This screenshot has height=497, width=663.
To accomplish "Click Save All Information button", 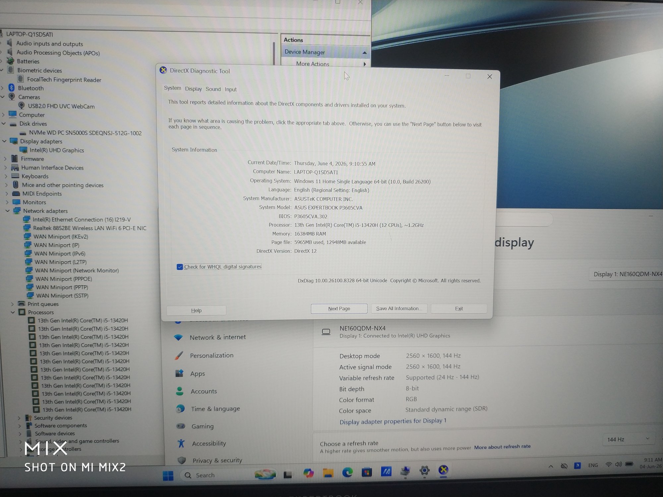I will tap(399, 308).
